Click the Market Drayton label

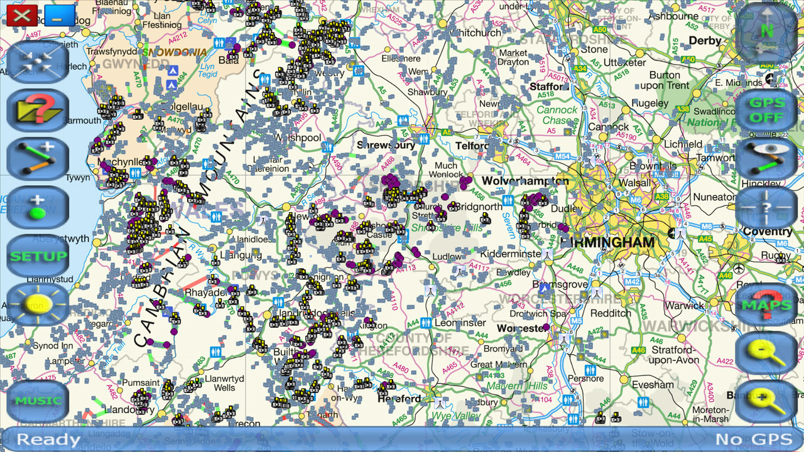514,58
